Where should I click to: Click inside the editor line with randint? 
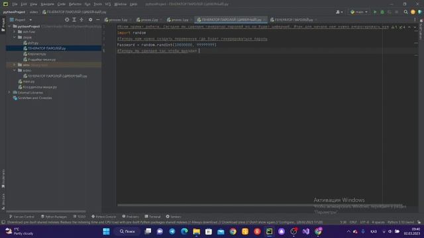coord(166,45)
